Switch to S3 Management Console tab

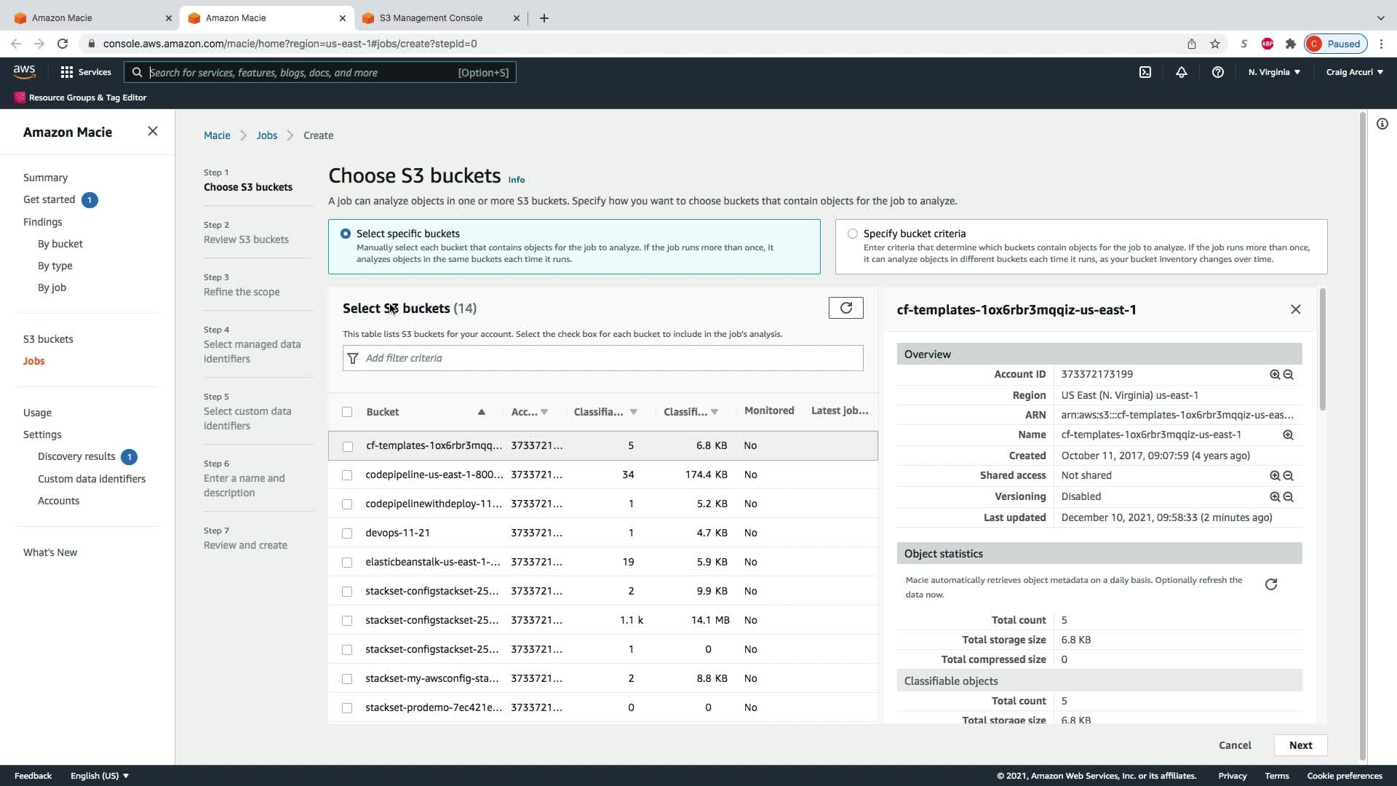(431, 17)
